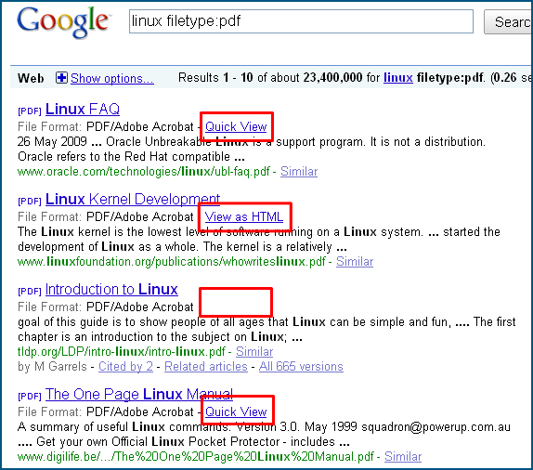Click Quick View for Linux FAQ
The height and width of the screenshot is (470, 533).
(236, 127)
